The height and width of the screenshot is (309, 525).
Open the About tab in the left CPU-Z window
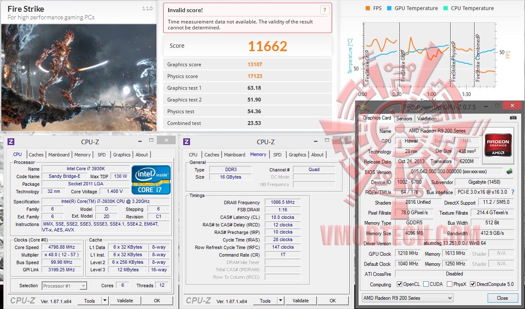pos(142,155)
